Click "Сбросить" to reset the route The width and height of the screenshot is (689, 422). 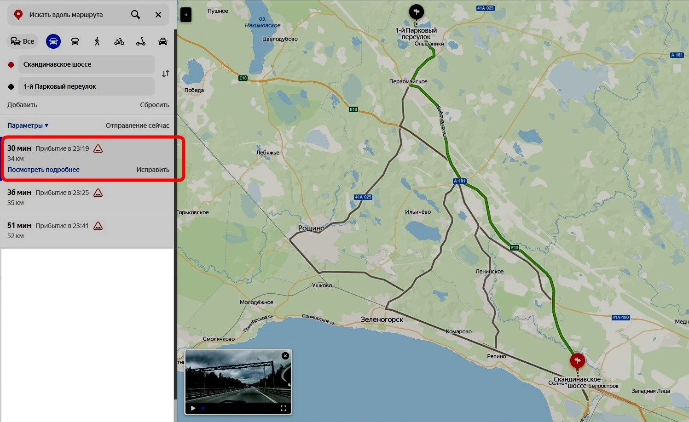[155, 105]
